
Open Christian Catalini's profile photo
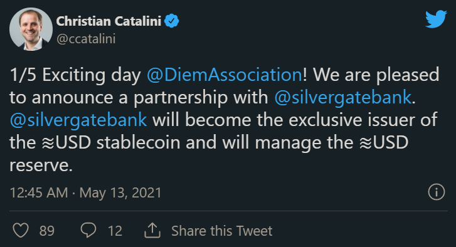click(x=31, y=29)
